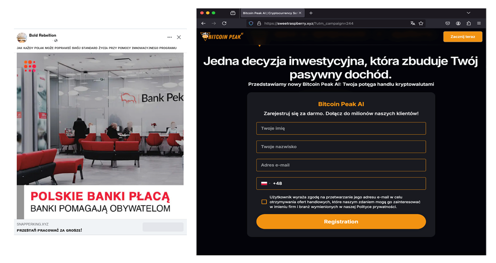
Task: Open the three-dot options on Bold Rebellion post
Action: (x=169, y=37)
